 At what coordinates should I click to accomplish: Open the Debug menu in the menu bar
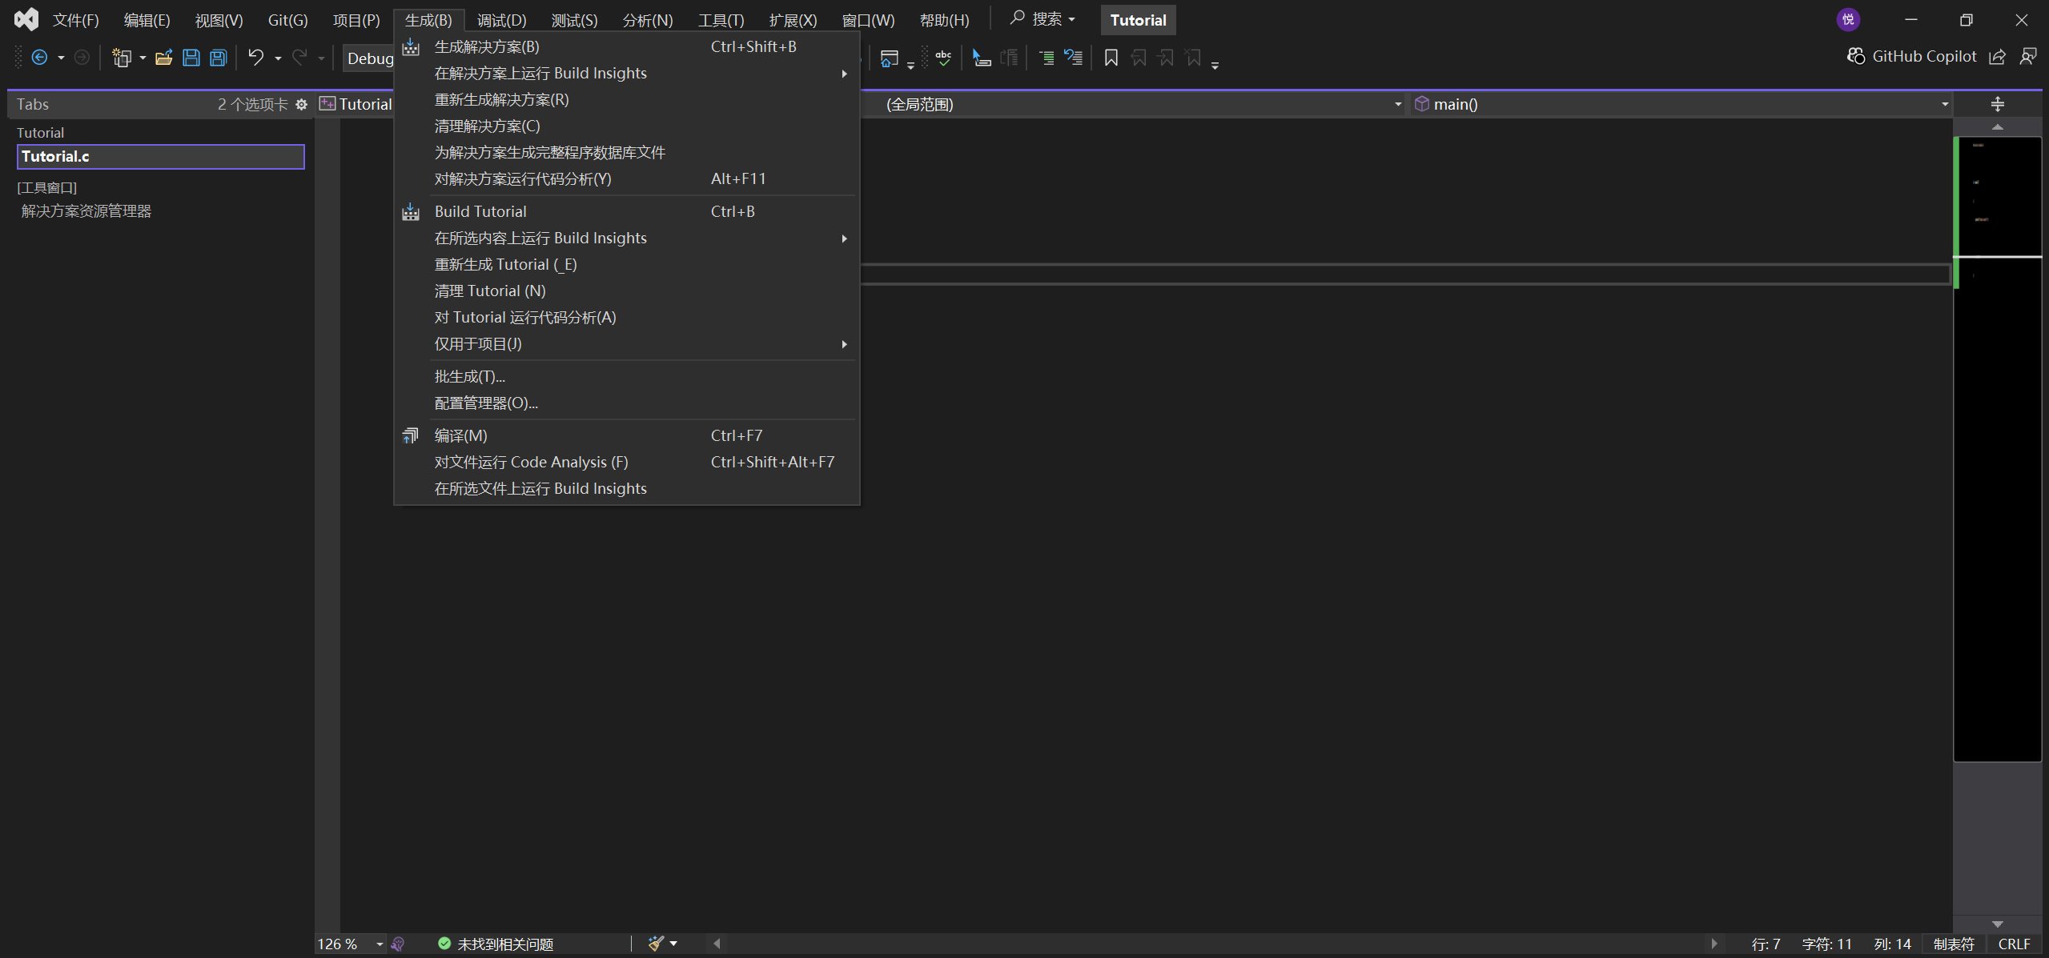502,20
